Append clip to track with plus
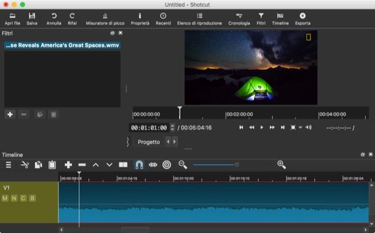The width and height of the screenshot is (375, 233). [x=68, y=165]
